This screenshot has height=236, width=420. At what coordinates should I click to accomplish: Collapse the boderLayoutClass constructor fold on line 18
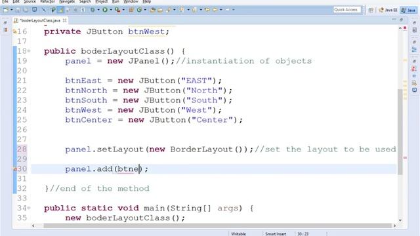pyautogui.click(x=29, y=51)
